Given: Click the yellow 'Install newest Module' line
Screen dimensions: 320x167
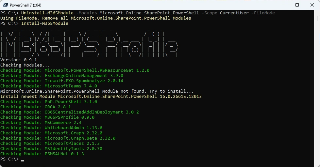Looking at the screenshot, I should tap(101, 97).
